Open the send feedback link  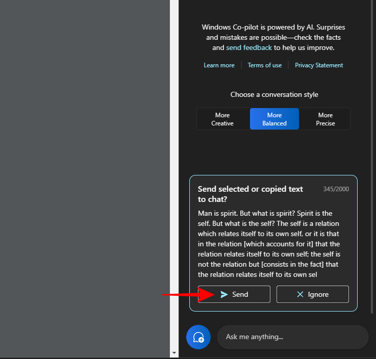pos(249,48)
